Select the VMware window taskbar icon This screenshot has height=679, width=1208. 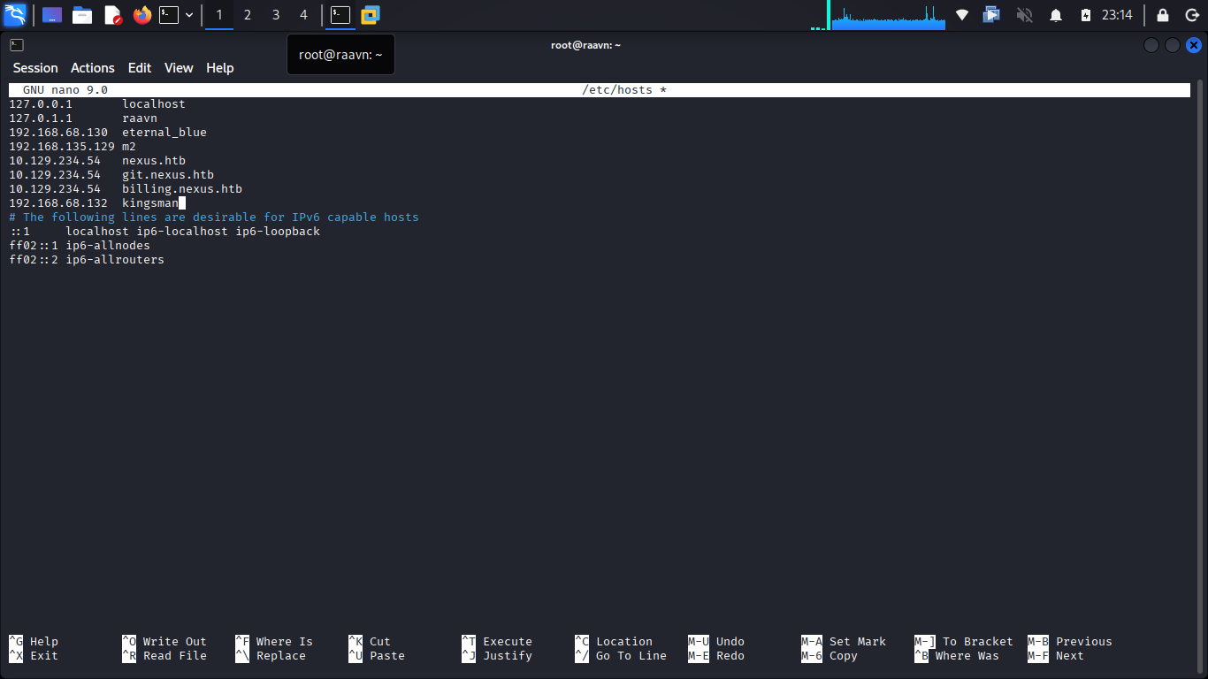tap(370, 15)
